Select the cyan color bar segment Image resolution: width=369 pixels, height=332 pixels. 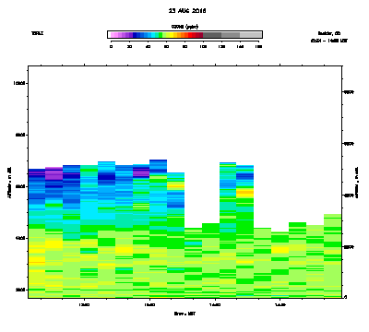(153, 35)
